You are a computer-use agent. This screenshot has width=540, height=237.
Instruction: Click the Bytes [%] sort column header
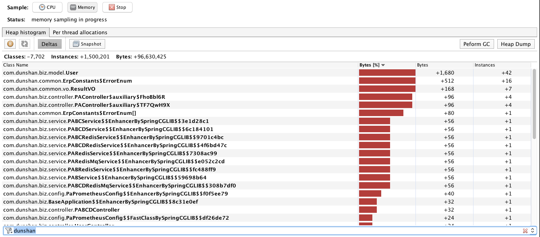point(387,65)
